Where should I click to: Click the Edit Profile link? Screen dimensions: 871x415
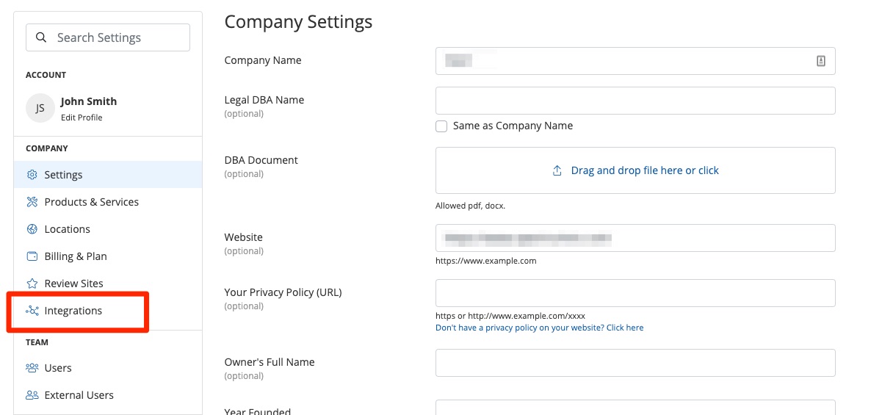(82, 118)
